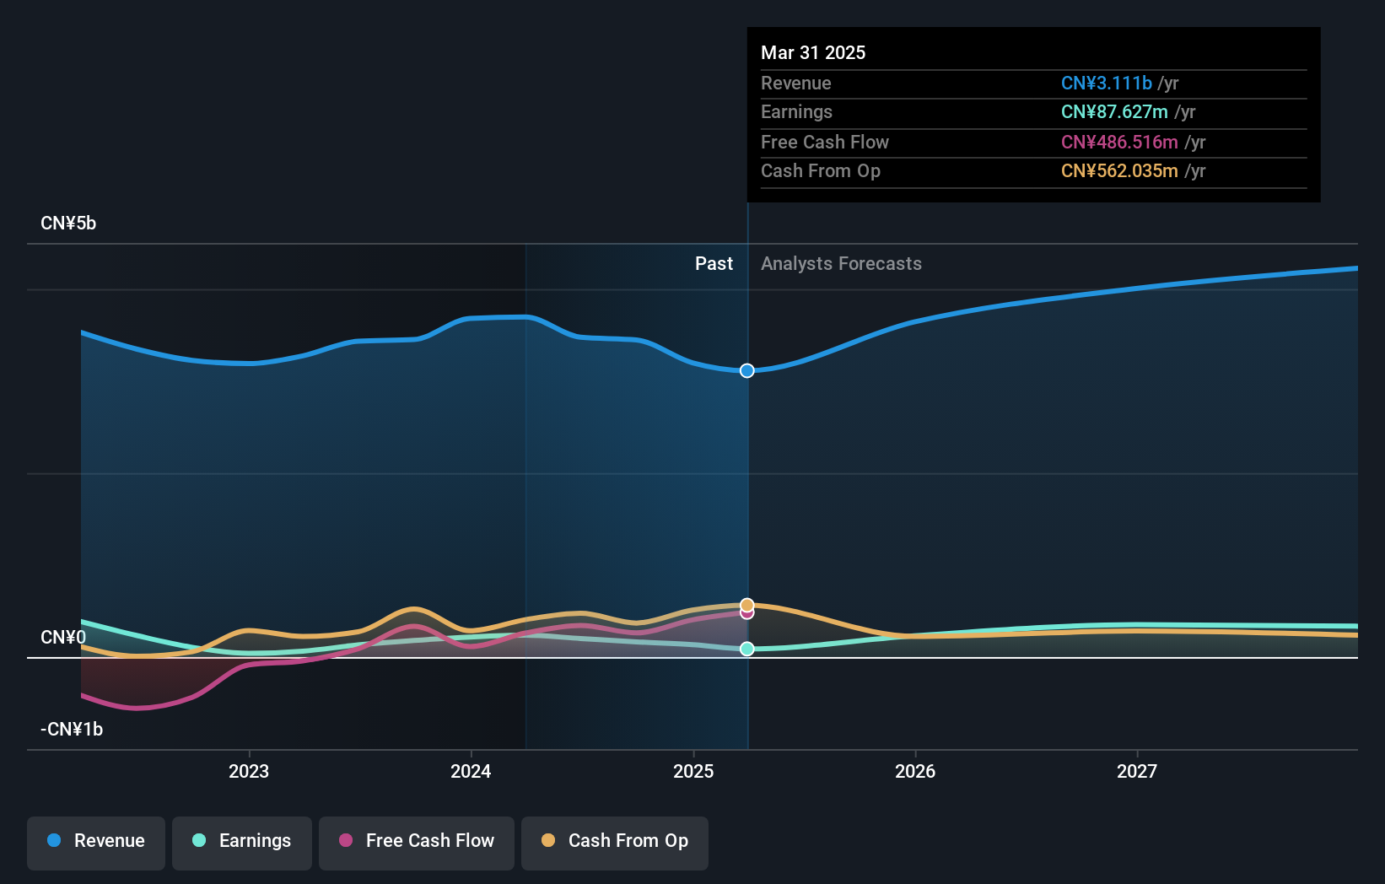Click the Past section label
1385x884 pixels.
[714, 264]
